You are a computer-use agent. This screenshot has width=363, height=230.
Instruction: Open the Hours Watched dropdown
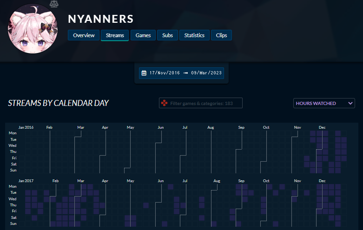[x=324, y=103]
